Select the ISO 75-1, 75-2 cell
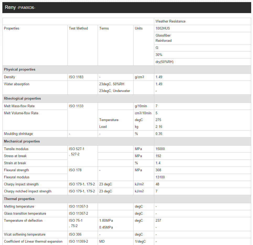Screen dimensions: 253x245 coord(82,224)
